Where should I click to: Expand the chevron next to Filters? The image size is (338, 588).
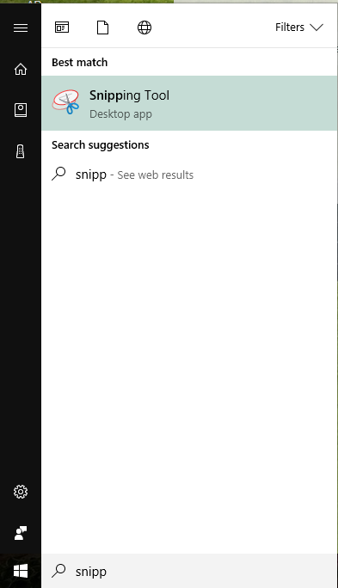pyautogui.click(x=316, y=28)
